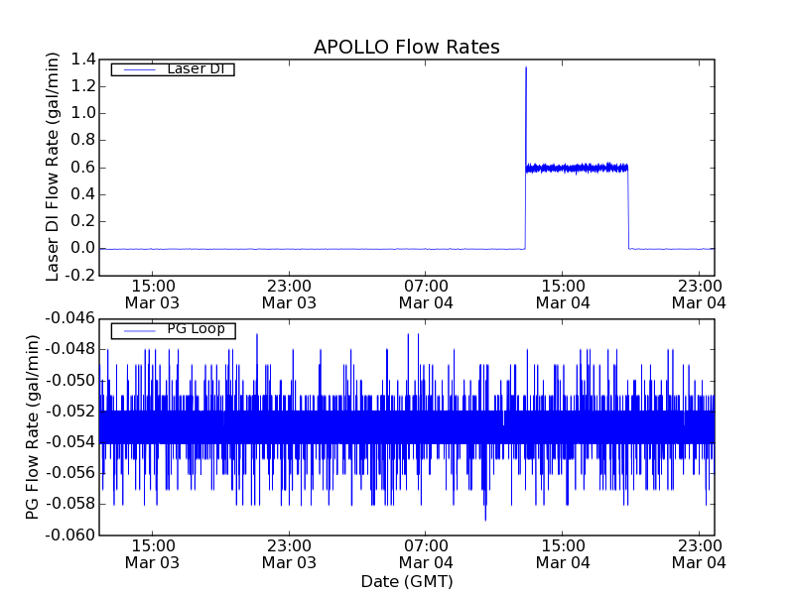Click the -0.054 tick on PG axis

coord(69,442)
